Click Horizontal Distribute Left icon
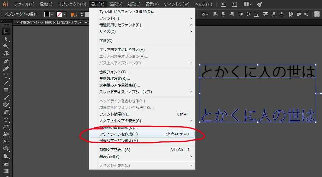The width and height of the screenshot is (322, 177). tap(291, 14)
